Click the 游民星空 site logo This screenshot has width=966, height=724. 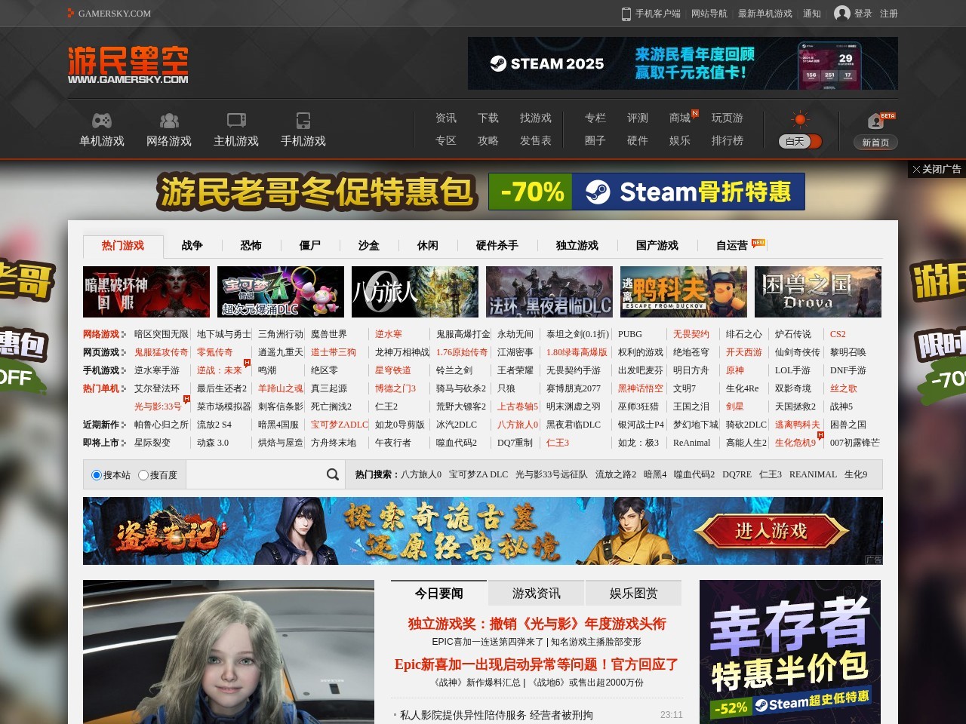(128, 65)
